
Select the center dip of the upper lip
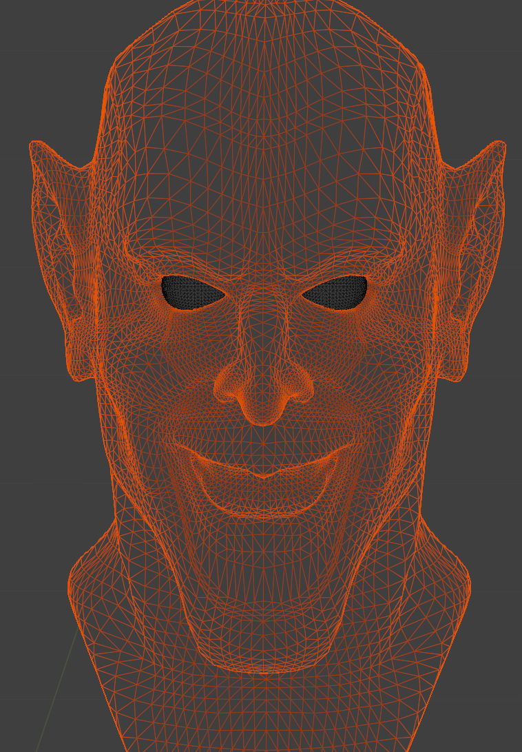point(263,474)
